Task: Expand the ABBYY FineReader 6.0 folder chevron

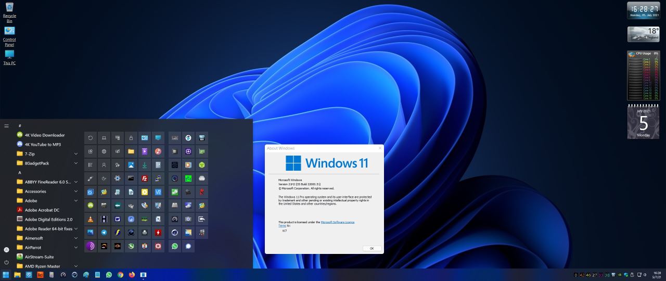Action: (x=76, y=182)
